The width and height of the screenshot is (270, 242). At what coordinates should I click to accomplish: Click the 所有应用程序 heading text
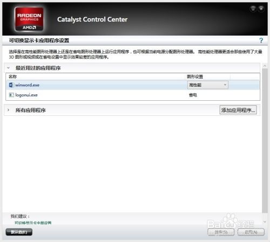pyautogui.click(x=31, y=110)
